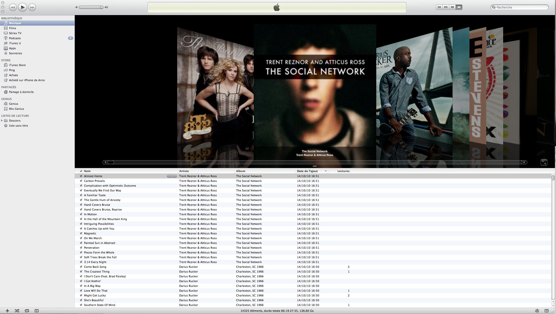The image size is (556, 314).
Task: Uncheck the Penetration track checkbox
Action: [x=81, y=248]
